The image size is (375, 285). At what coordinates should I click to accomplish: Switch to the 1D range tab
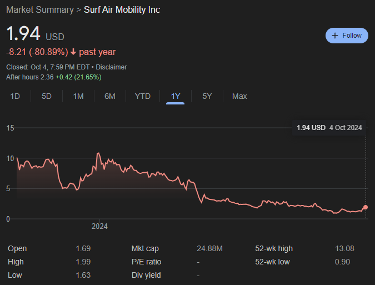coord(15,96)
